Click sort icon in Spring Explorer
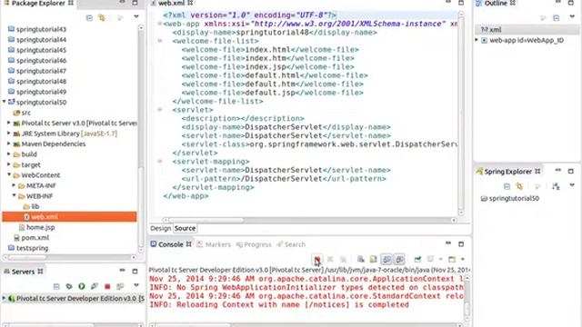Screen dimensions: 582x327 click(x=556, y=186)
